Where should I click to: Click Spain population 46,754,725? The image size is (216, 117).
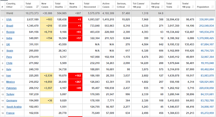(207, 51)
